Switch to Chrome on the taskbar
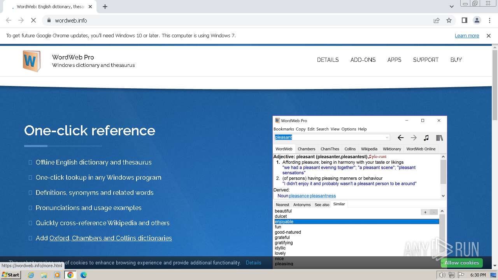498x280 pixels. pyautogui.click(x=70, y=275)
